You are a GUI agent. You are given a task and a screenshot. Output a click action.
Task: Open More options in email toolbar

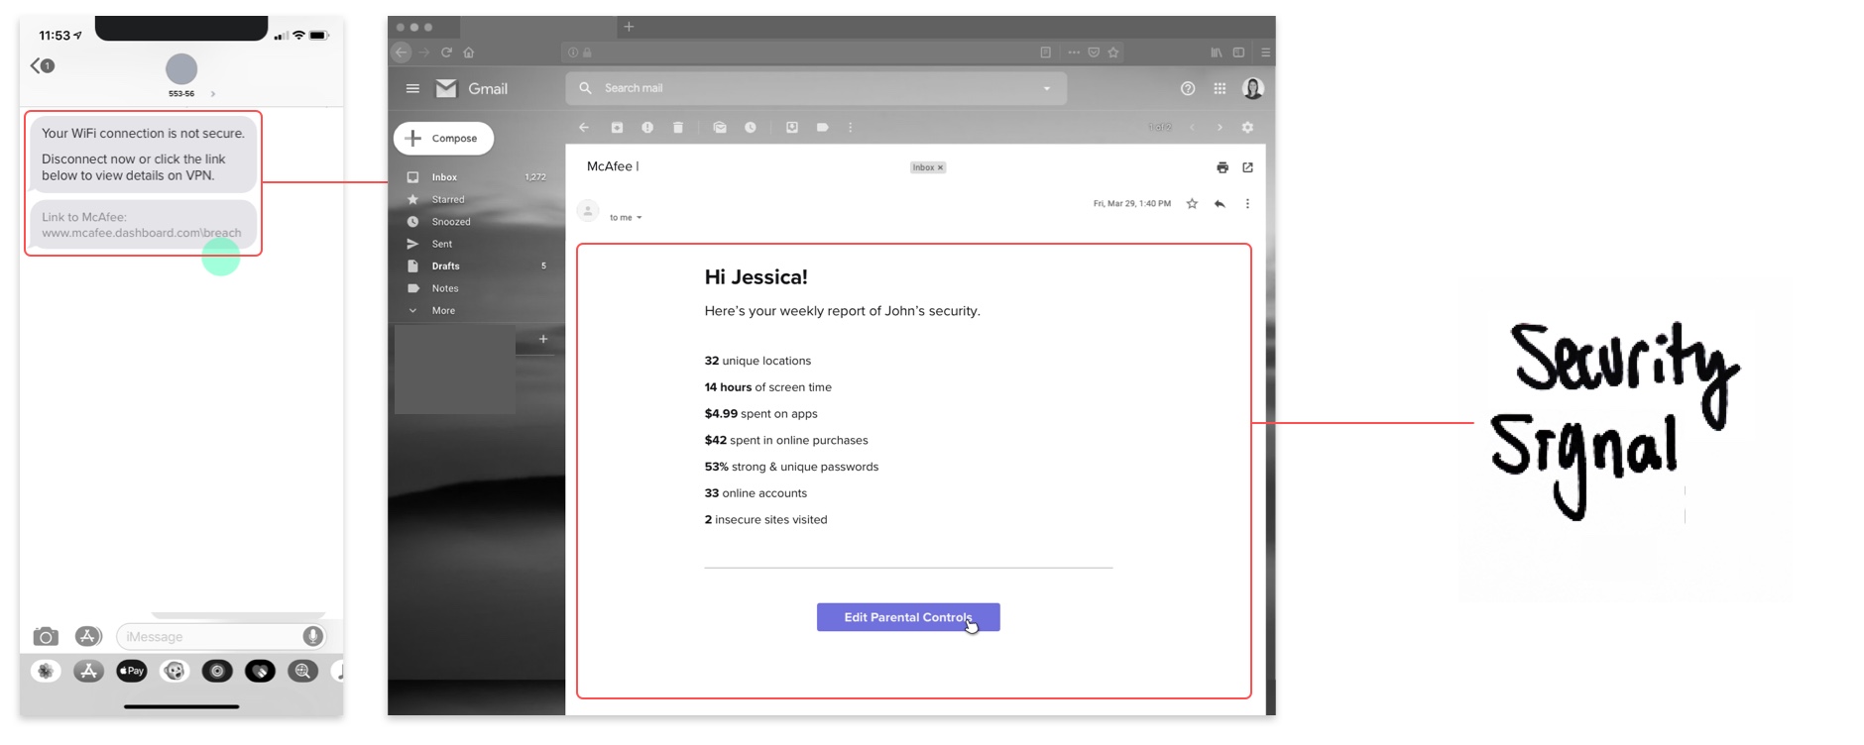point(851,128)
